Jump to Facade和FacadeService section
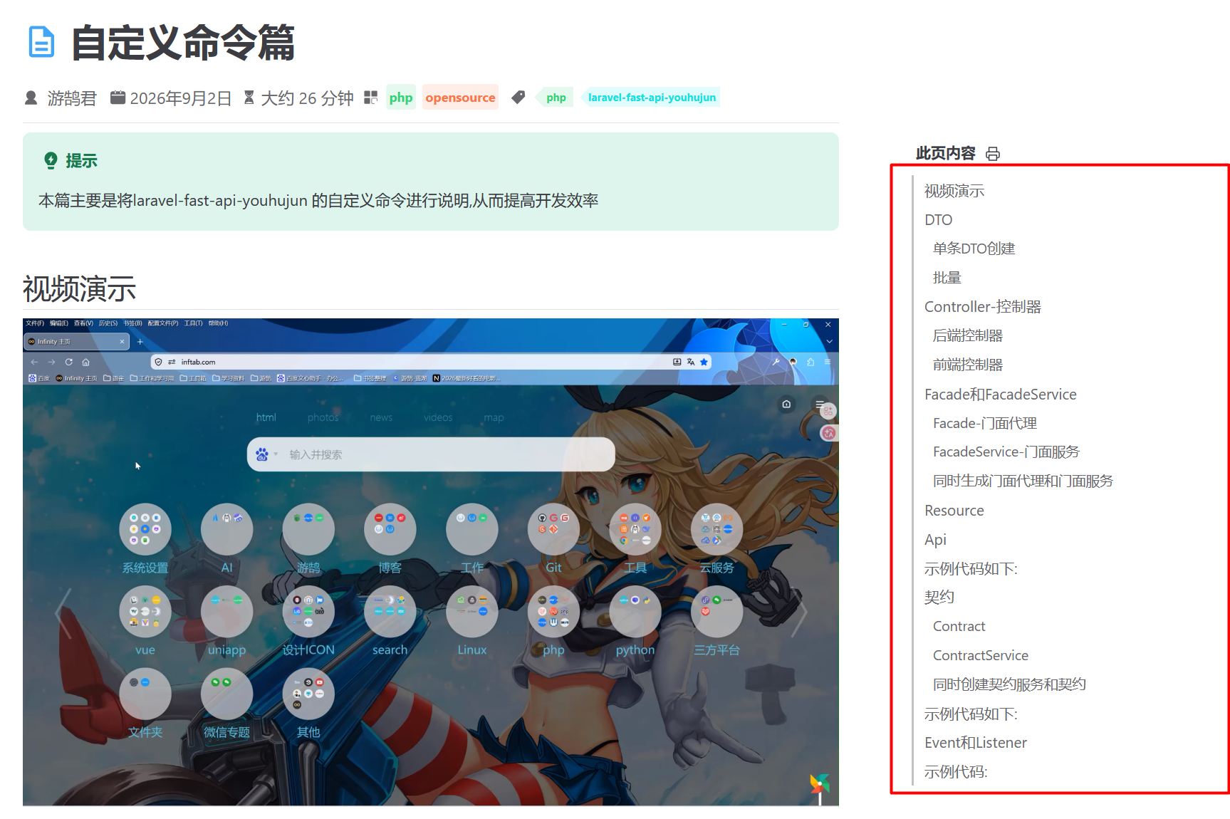Viewport: 1230px width, 819px height. pos(1000,395)
